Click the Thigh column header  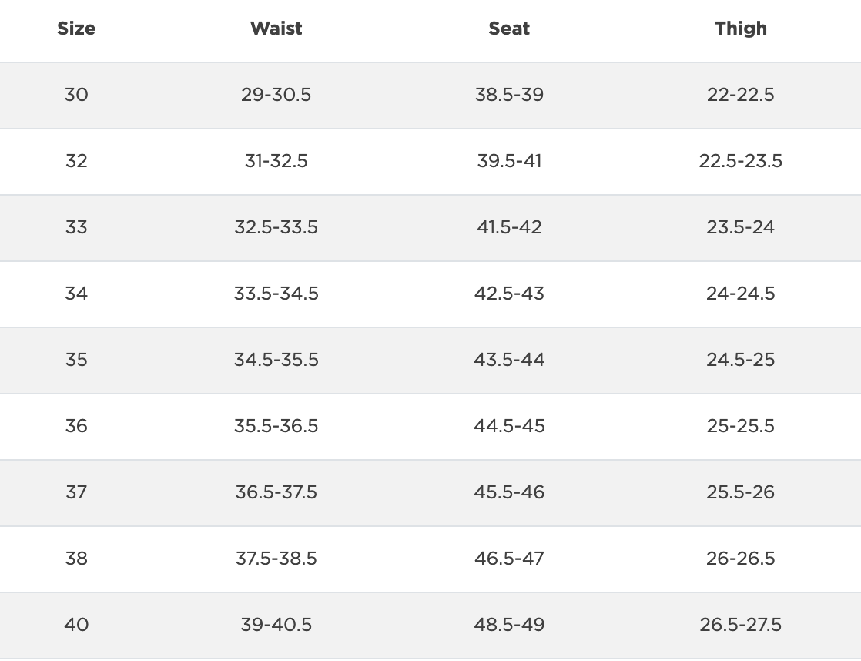tap(740, 29)
